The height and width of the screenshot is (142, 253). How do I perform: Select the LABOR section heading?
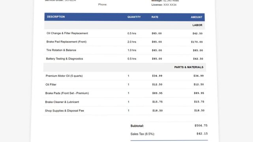pos(197,25)
